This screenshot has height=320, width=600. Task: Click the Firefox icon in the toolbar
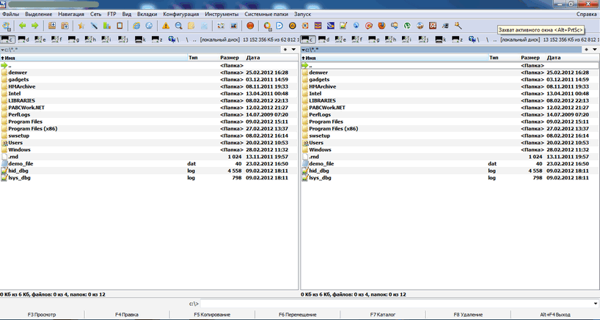pyautogui.click(x=381, y=26)
